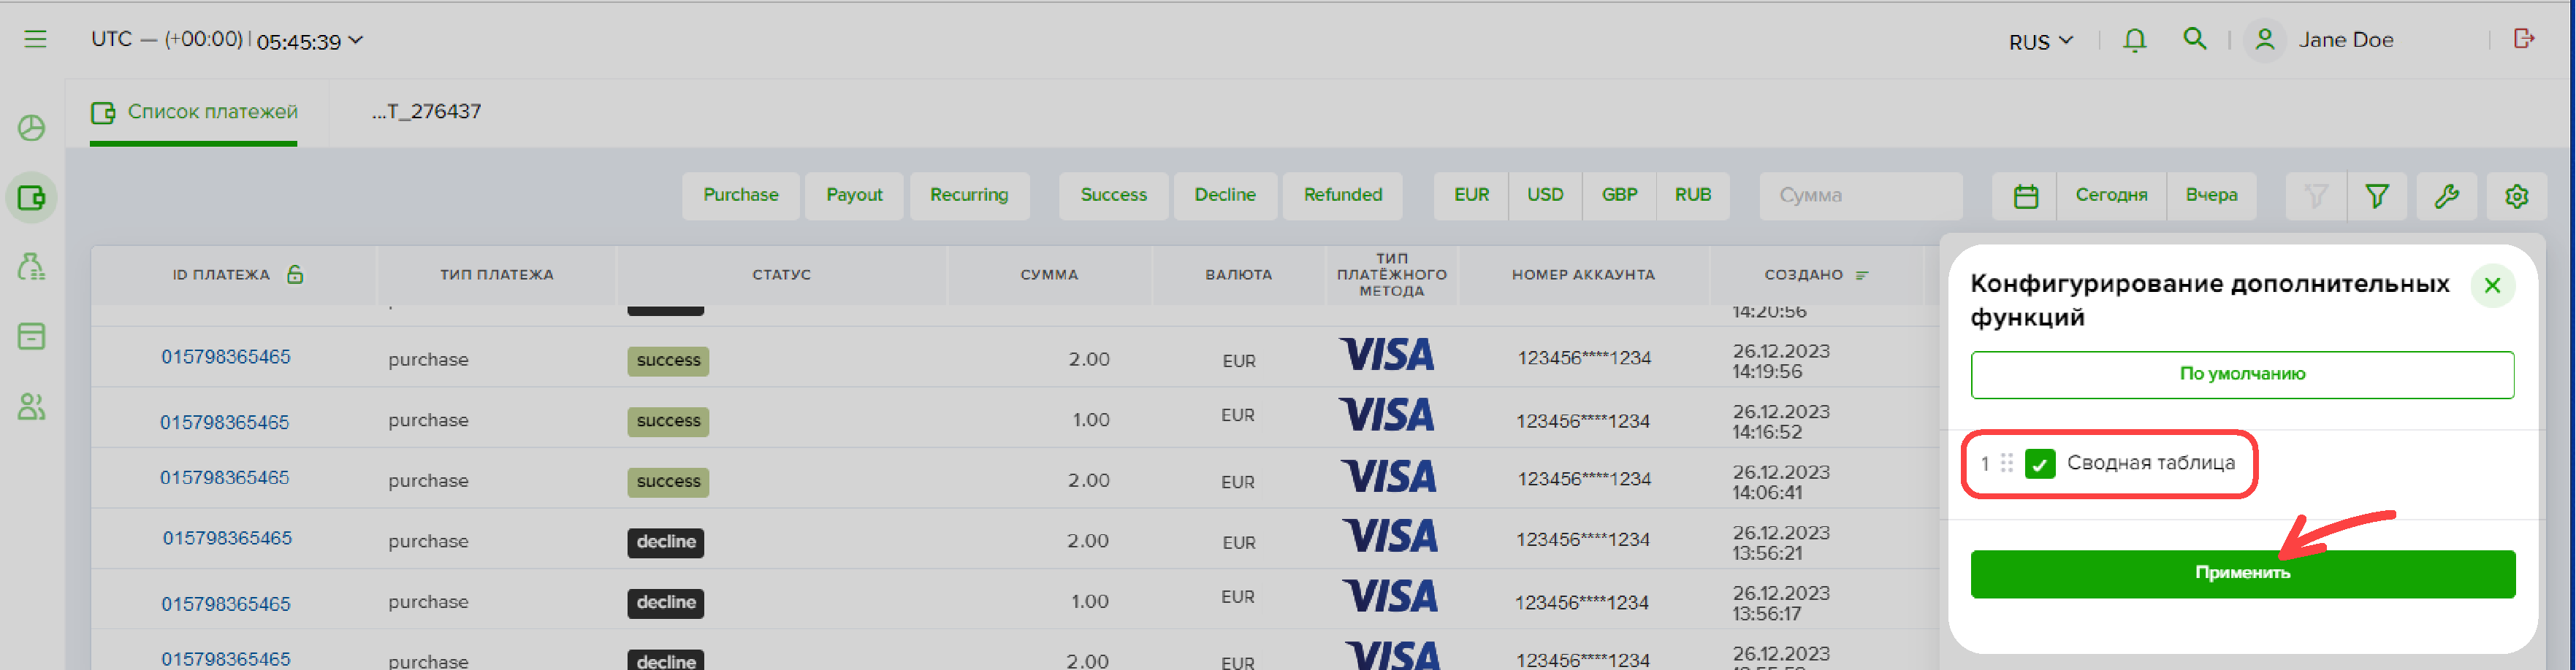This screenshot has width=2576, height=670.
Task: Toggle the Success status filter
Action: (x=1114, y=196)
